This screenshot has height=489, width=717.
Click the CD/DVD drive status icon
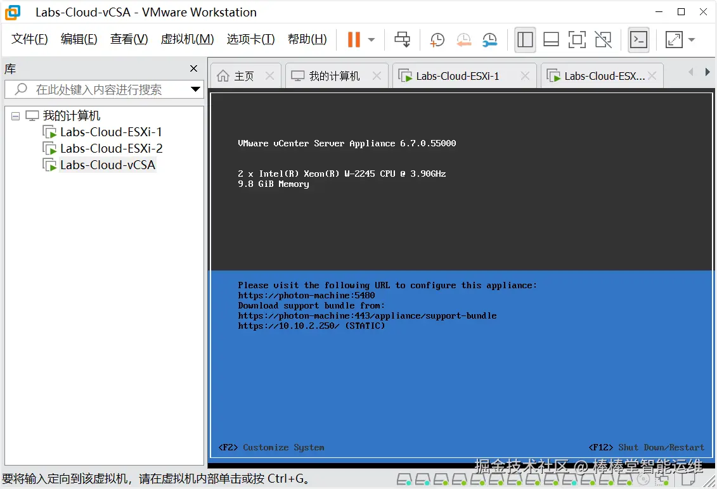coord(643,479)
